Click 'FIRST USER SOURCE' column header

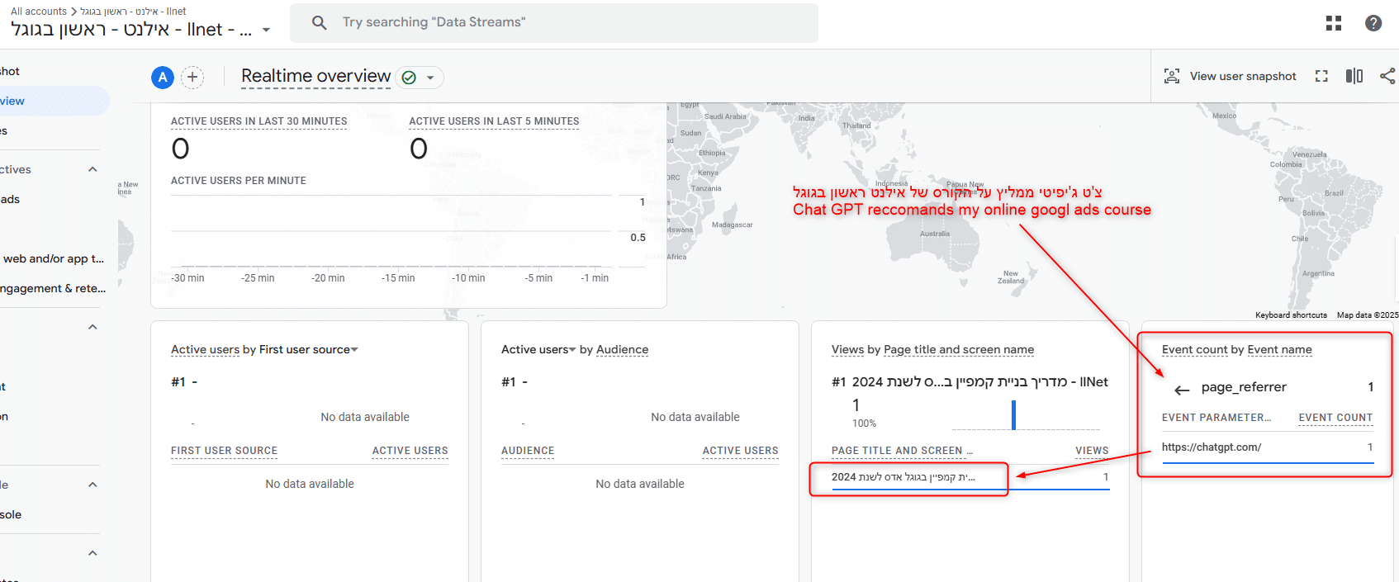click(224, 451)
